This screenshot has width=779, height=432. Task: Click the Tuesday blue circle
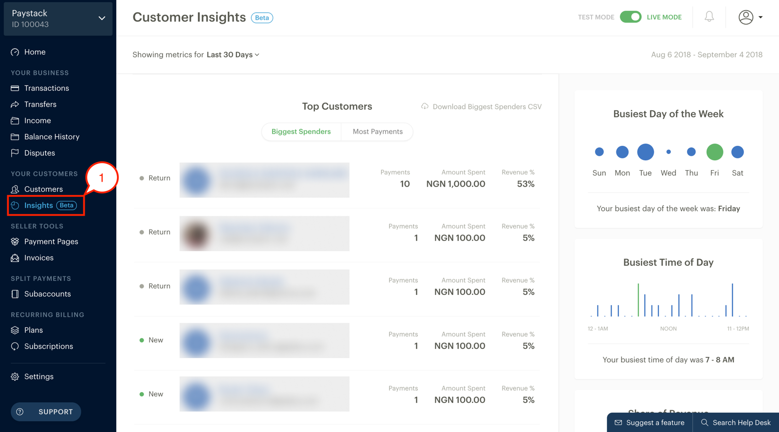(646, 152)
